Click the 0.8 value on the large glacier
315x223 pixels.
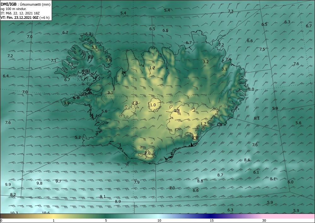coord(177,110)
